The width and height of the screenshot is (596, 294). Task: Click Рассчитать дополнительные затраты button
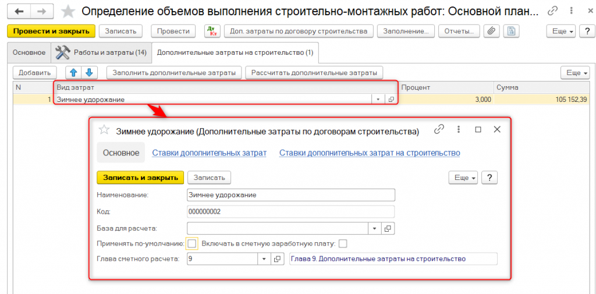pyautogui.click(x=314, y=73)
